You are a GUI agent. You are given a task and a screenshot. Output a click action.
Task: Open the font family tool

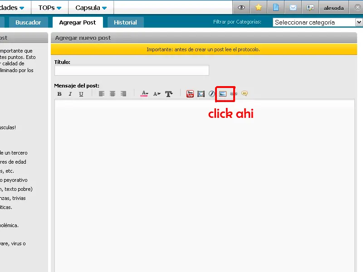click(x=169, y=94)
